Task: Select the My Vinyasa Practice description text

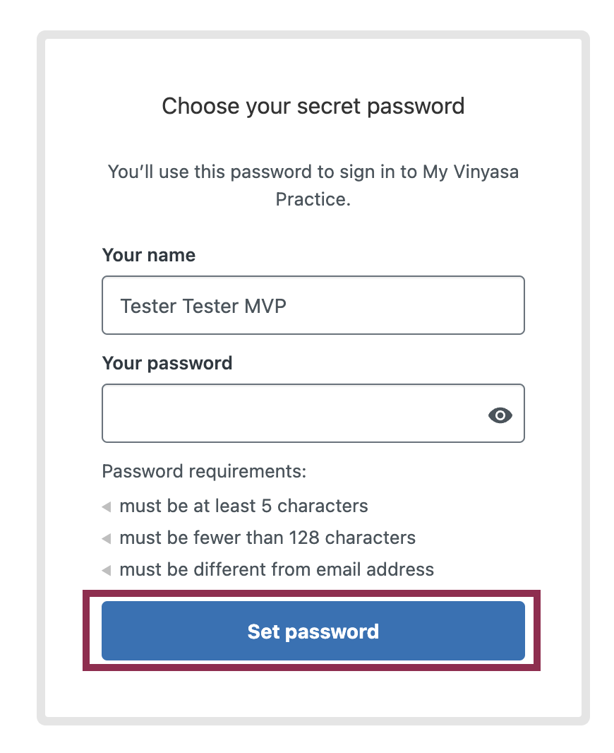Action: coord(313,185)
